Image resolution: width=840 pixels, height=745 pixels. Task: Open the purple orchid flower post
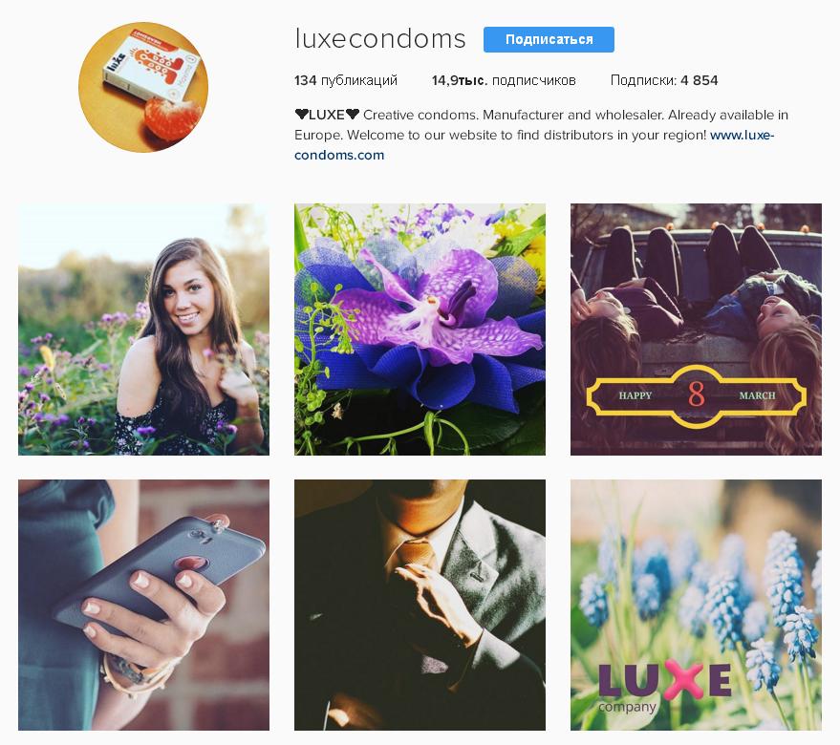tap(420, 330)
